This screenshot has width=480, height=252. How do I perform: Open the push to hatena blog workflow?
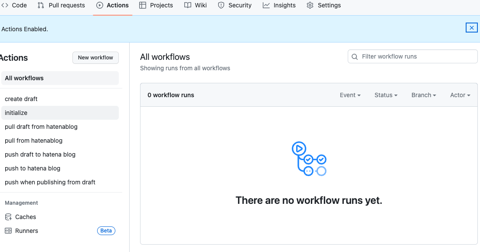pyautogui.click(x=60, y=168)
